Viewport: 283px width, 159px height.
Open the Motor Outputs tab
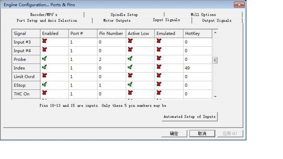pyautogui.click(x=117, y=21)
